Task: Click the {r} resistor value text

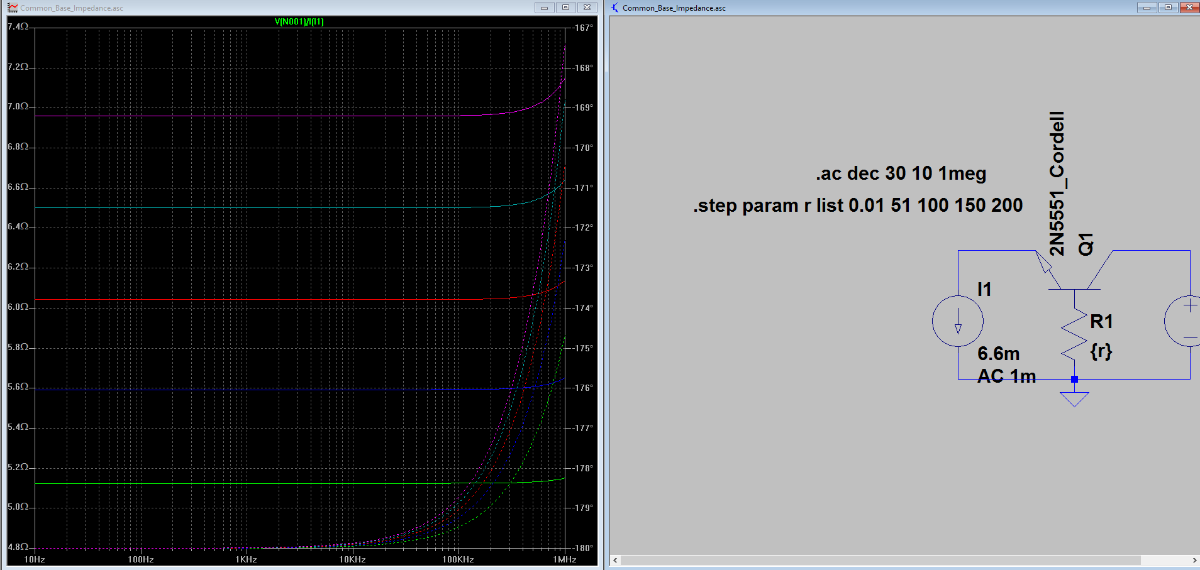Action: pos(1101,351)
